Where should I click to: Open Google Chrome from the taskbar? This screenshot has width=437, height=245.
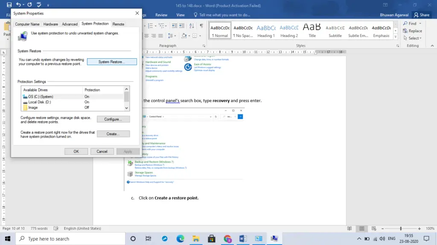point(227,239)
